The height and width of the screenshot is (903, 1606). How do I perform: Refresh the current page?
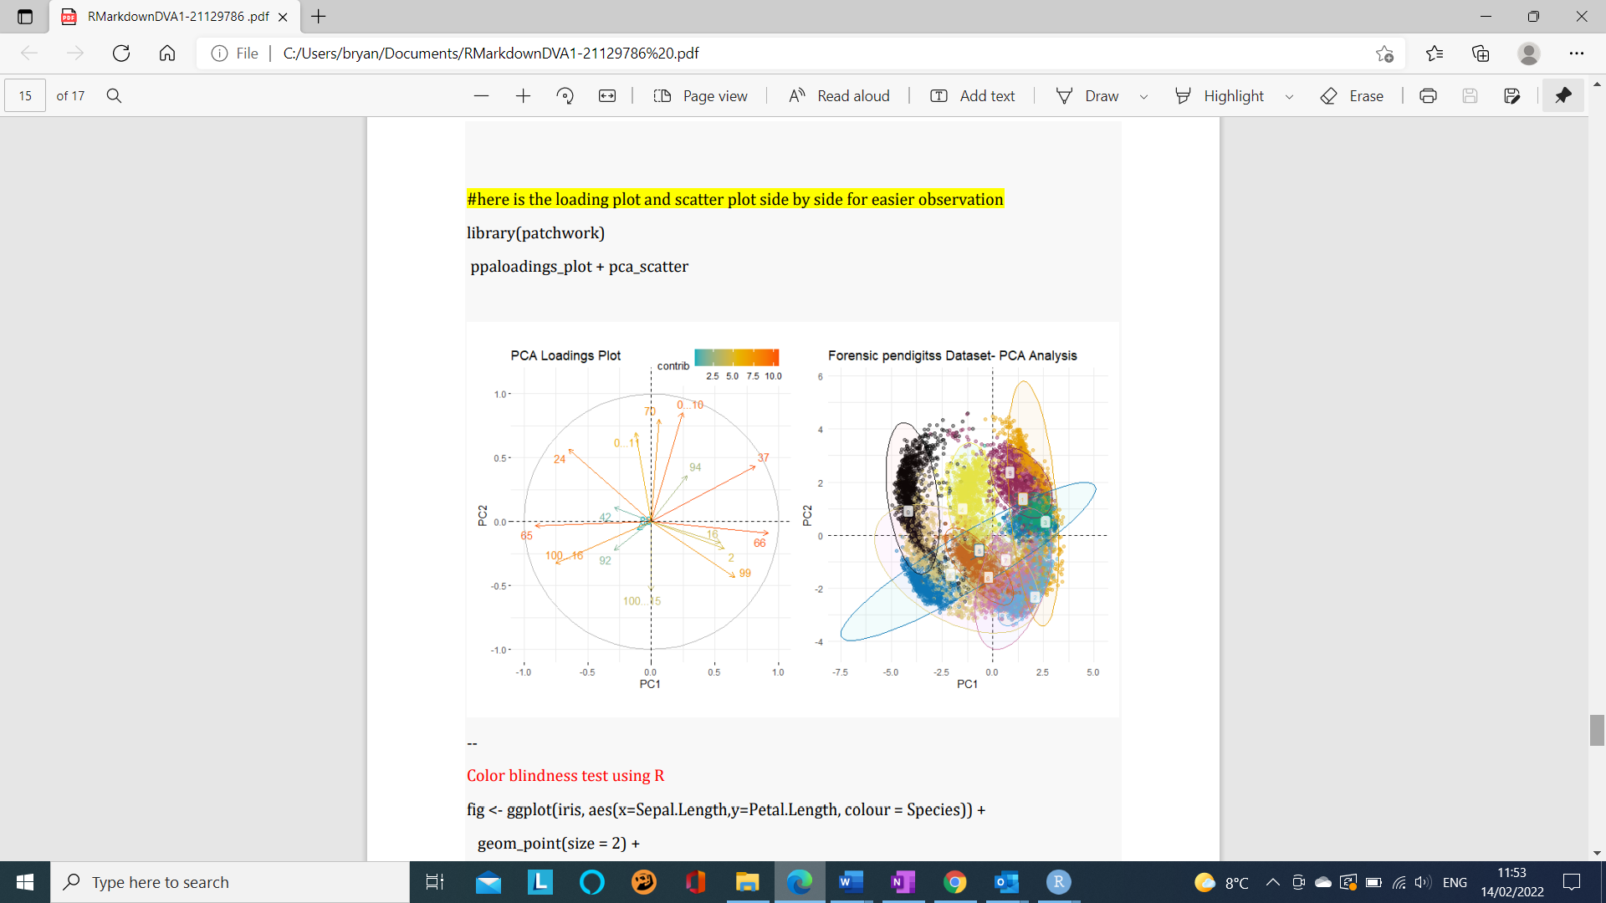pyautogui.click(x=121, y=54)
